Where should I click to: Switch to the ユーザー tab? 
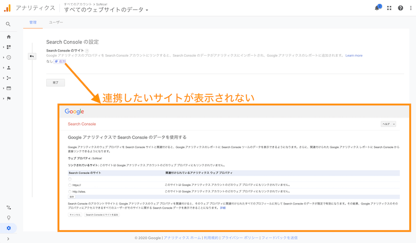56,22
